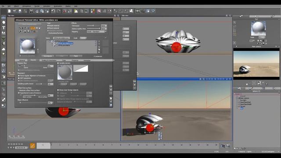Click the cancel X icon in material editor
Image resolution: width=281 pixels, height=158 pixels.
point(111,90)
